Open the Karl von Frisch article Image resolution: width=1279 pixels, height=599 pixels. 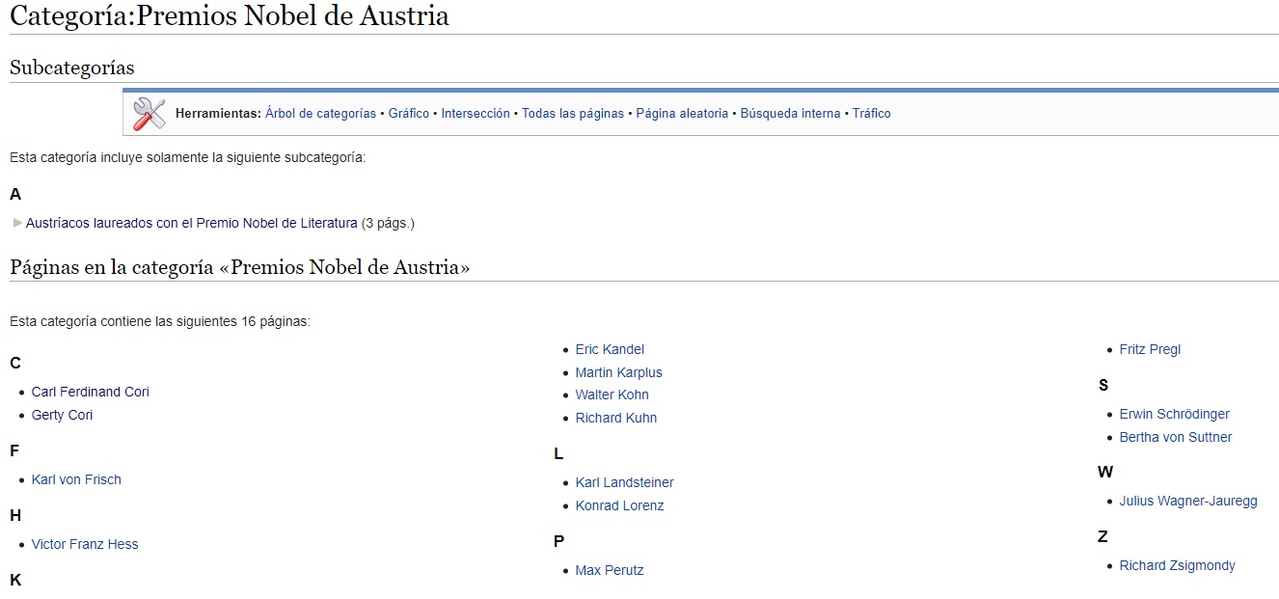coord(76,479)
